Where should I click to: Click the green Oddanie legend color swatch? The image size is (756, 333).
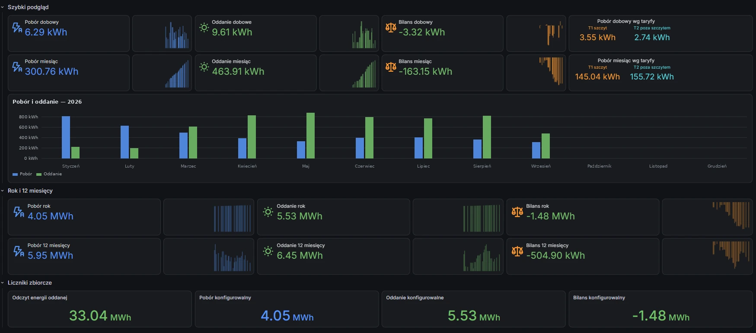tap(39, 174)
